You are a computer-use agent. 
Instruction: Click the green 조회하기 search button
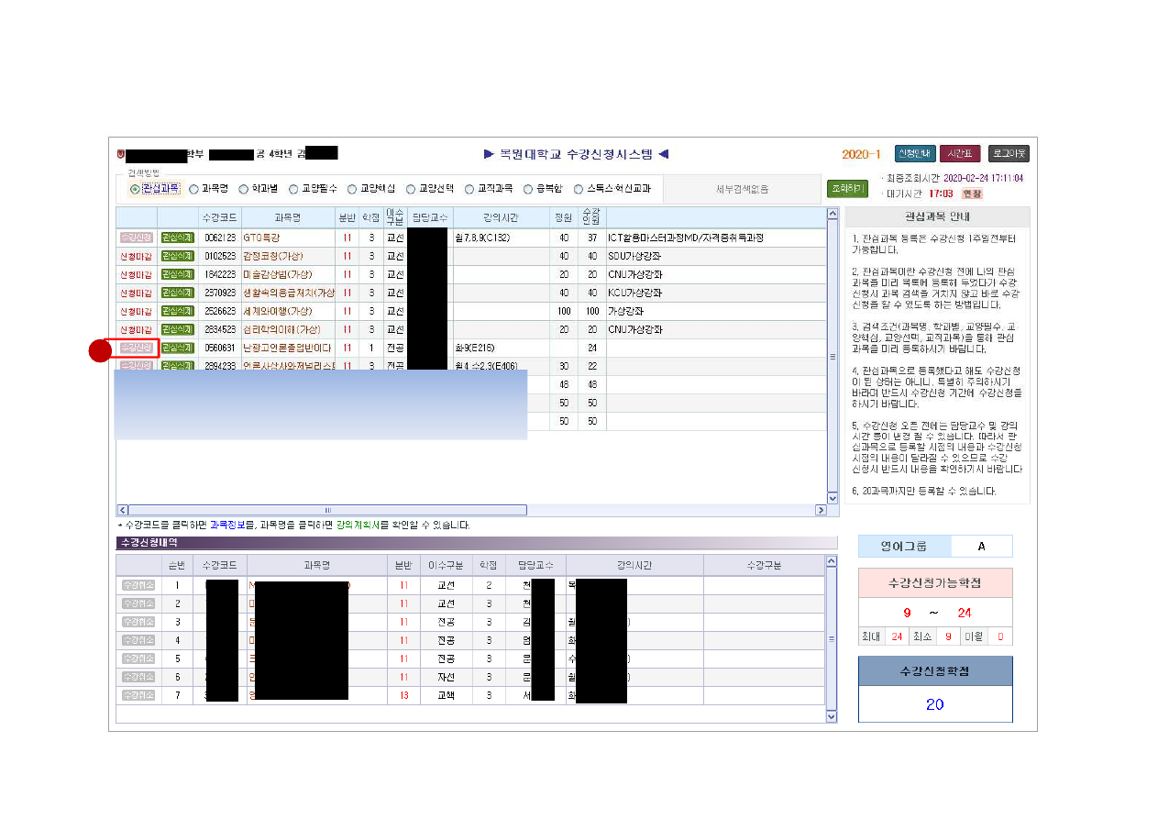click(x=846, y=189)
